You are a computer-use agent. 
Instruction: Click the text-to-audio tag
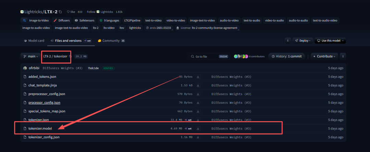(252, 20)
